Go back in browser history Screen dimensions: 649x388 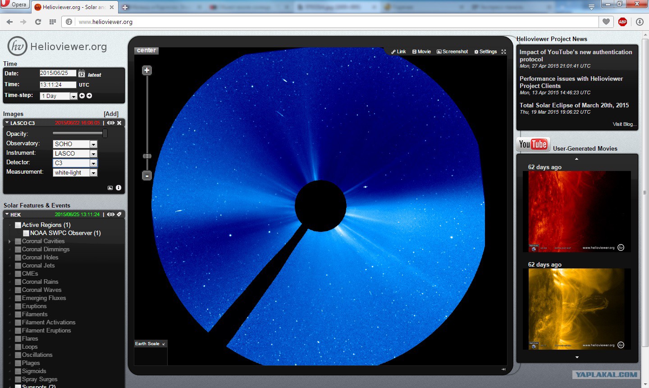[x=9, y=22]
